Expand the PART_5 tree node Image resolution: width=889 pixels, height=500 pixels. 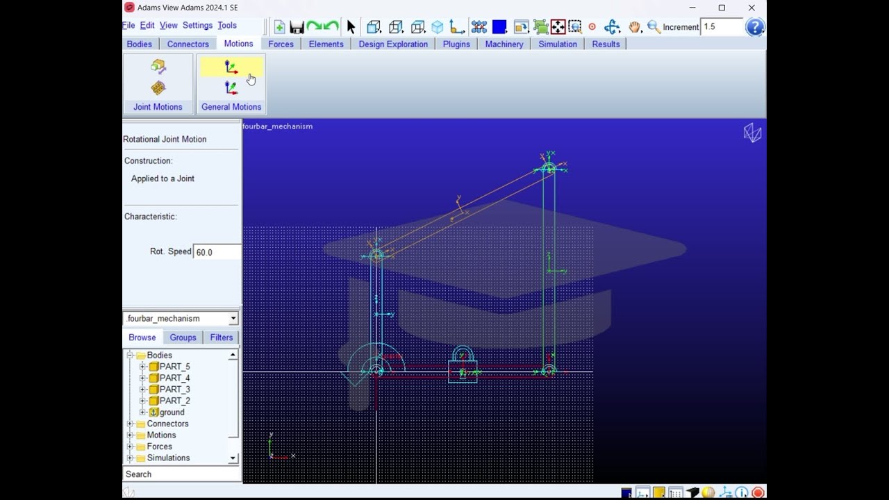click(142, 367)
